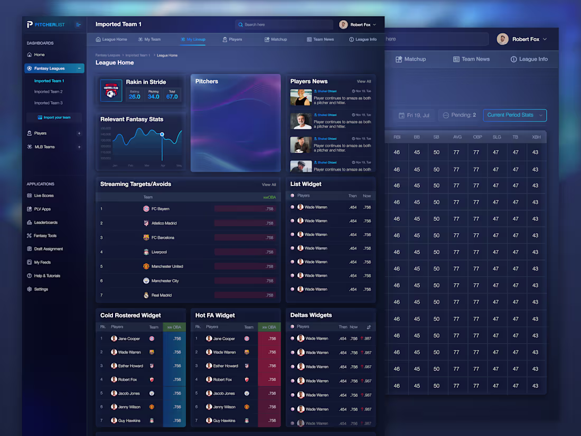Click the Rakin in Stride team logo
This screenshot has height=436, width=581.
click(111, 90)
